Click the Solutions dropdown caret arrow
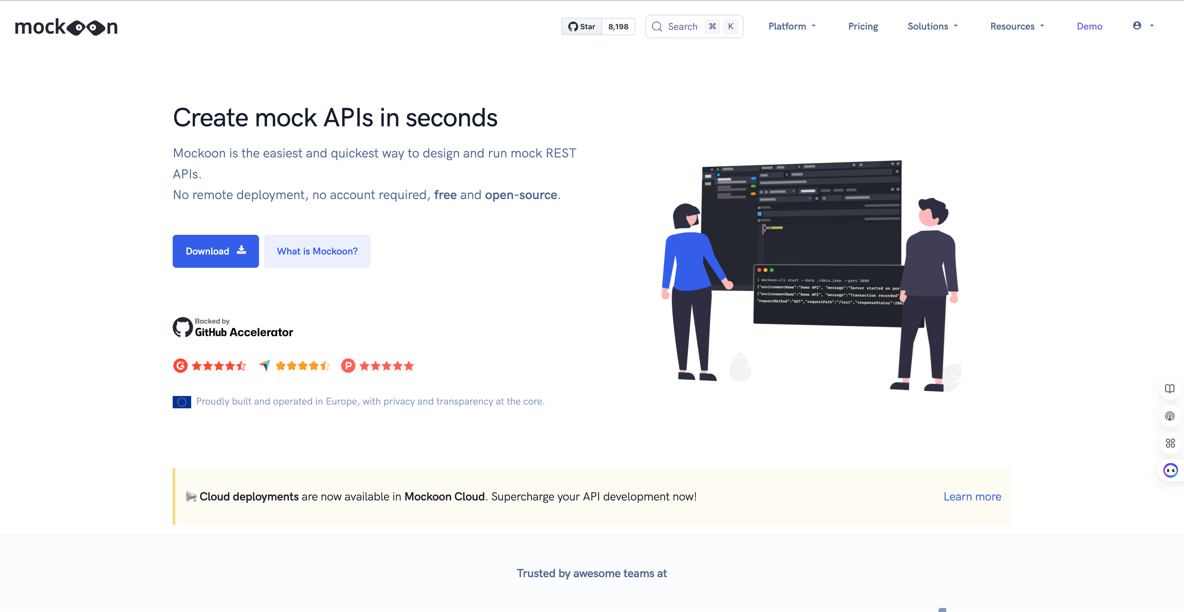Screen dimensions: 1184x612 (x=956, y=26)
